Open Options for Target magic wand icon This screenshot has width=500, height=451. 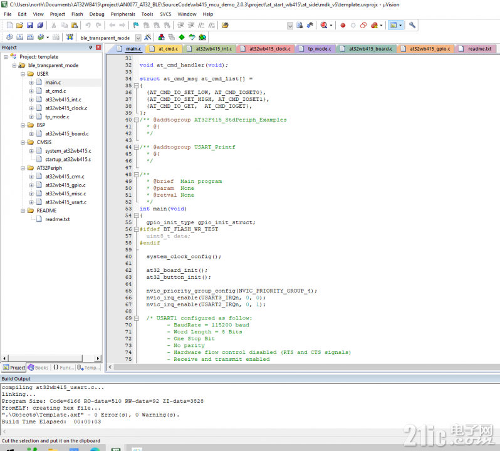148,38
